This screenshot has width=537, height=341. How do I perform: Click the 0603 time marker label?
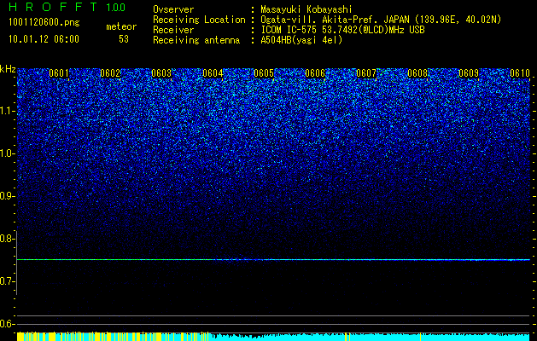161,73
